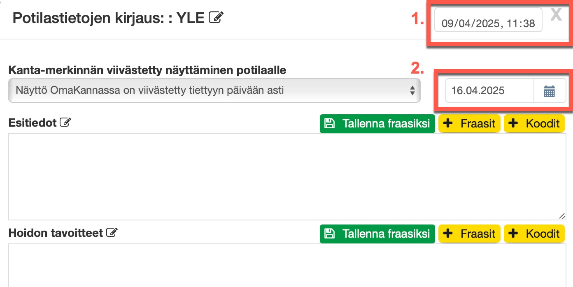Click the entry date and time field

488,23
